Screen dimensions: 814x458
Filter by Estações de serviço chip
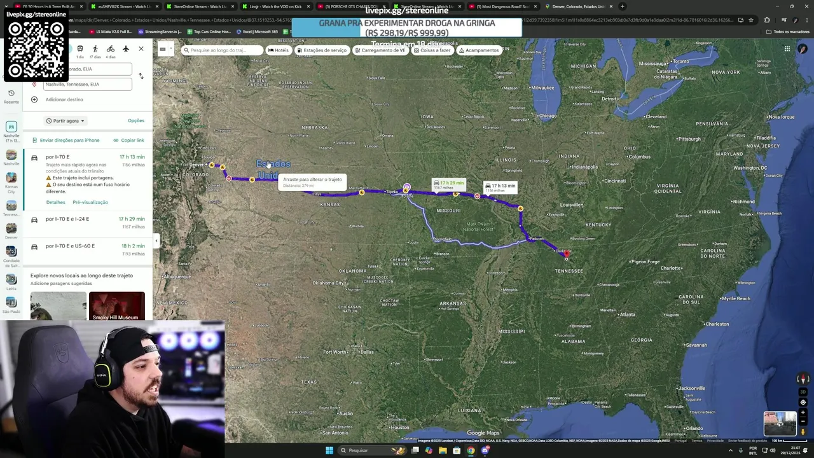pos(322,50)
